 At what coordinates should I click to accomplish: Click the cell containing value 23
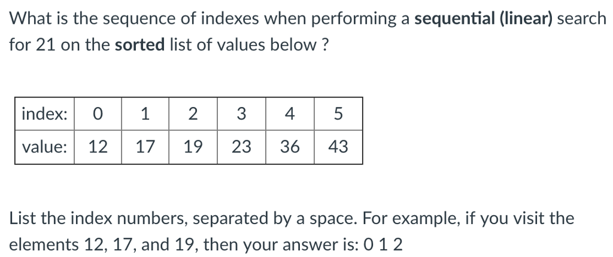click(241, 146)
